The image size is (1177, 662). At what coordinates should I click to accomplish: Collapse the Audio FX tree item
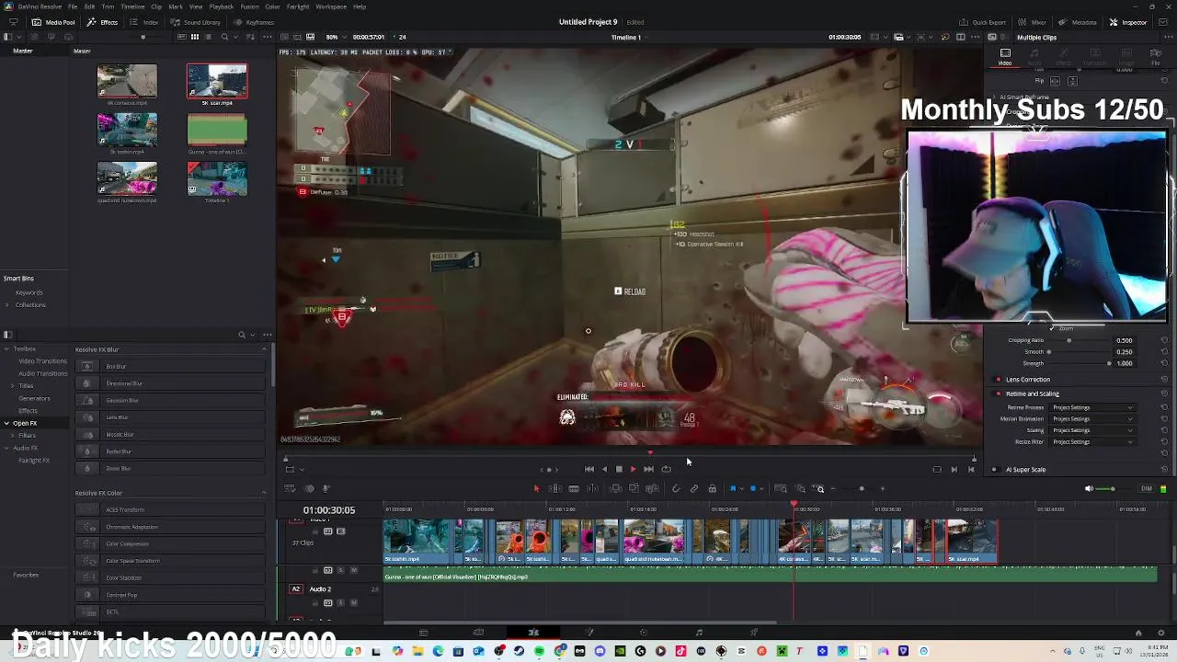[x=6, y=448]
